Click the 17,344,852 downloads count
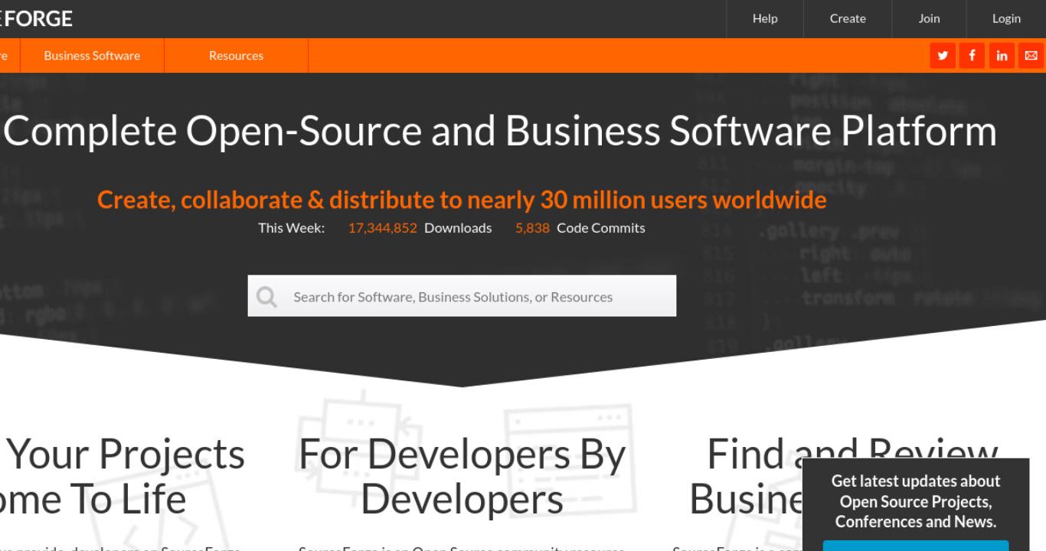Image resolution: width=1046 pixels, height=551 pixels. 382,228
